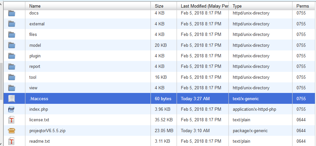Click the docs folder icon
Screen dimensions: 316x146
tap(12, 13)
